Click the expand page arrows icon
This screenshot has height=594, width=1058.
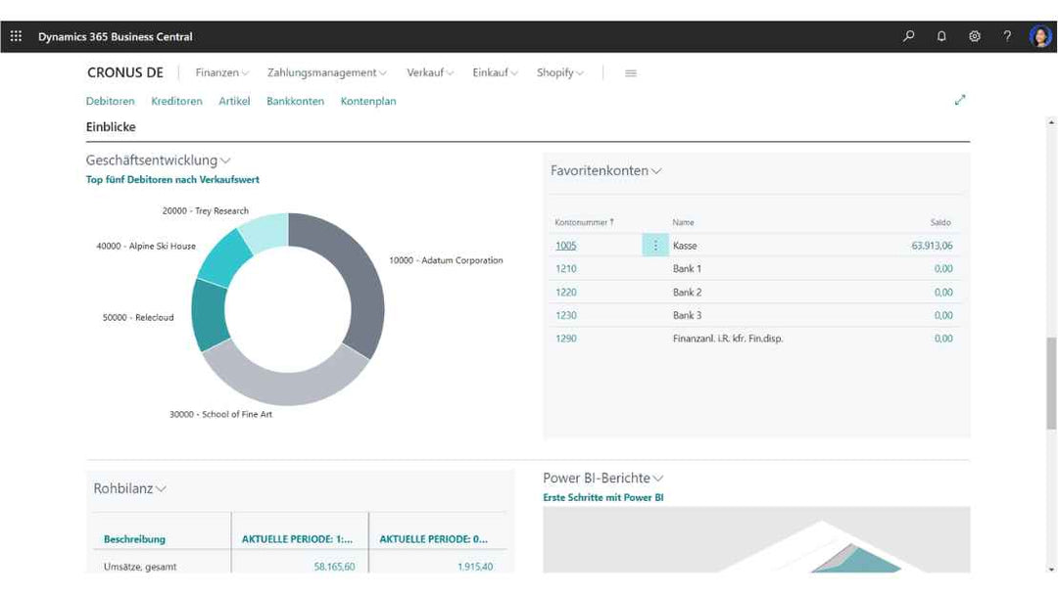pyautogui.click(x=960, y=100)
